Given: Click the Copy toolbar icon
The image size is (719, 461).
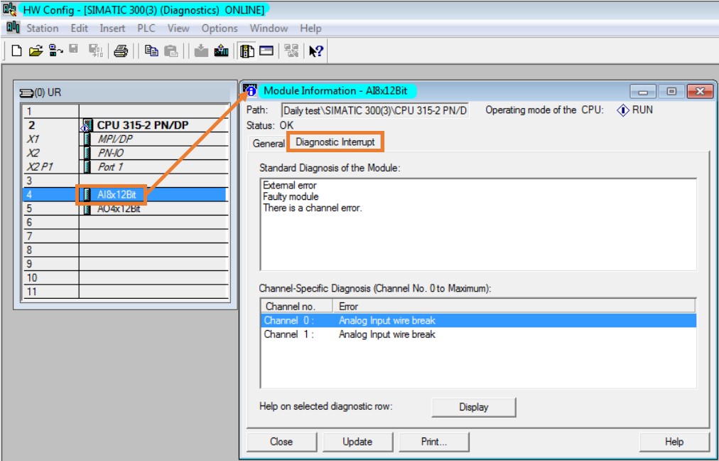Looking at the screenshot, I should point(151,51).
